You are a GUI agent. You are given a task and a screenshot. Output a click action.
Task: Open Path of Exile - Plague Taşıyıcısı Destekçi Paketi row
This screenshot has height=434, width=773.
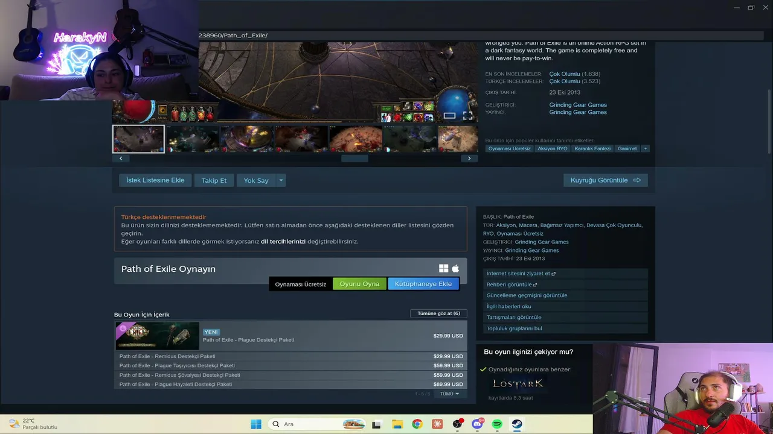coord(290,365)
